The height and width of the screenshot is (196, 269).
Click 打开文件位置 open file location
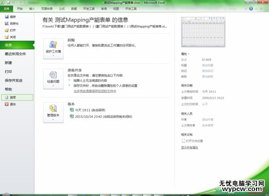click(x=192, y=141)
